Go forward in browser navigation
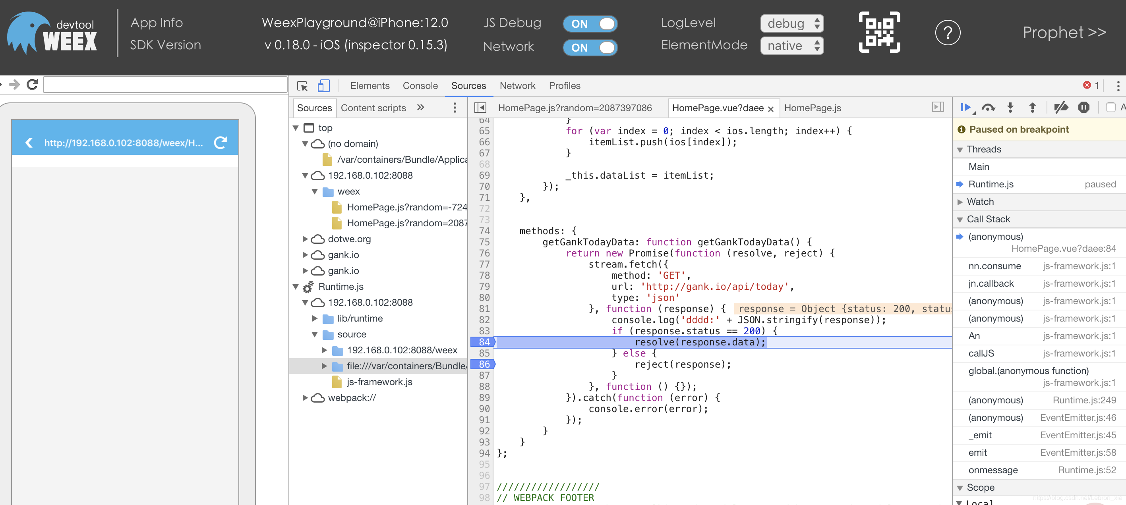 pos(14,84)
